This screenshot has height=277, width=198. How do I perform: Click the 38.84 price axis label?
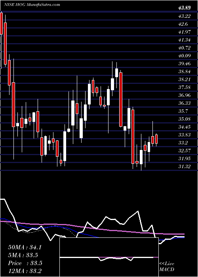tap(185, 72)
